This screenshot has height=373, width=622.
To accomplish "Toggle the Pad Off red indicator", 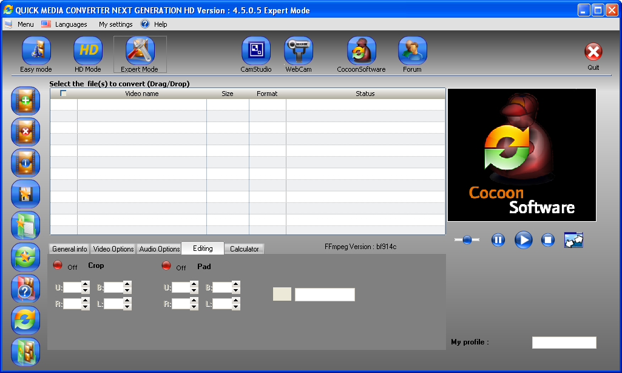I will (166, 265).
